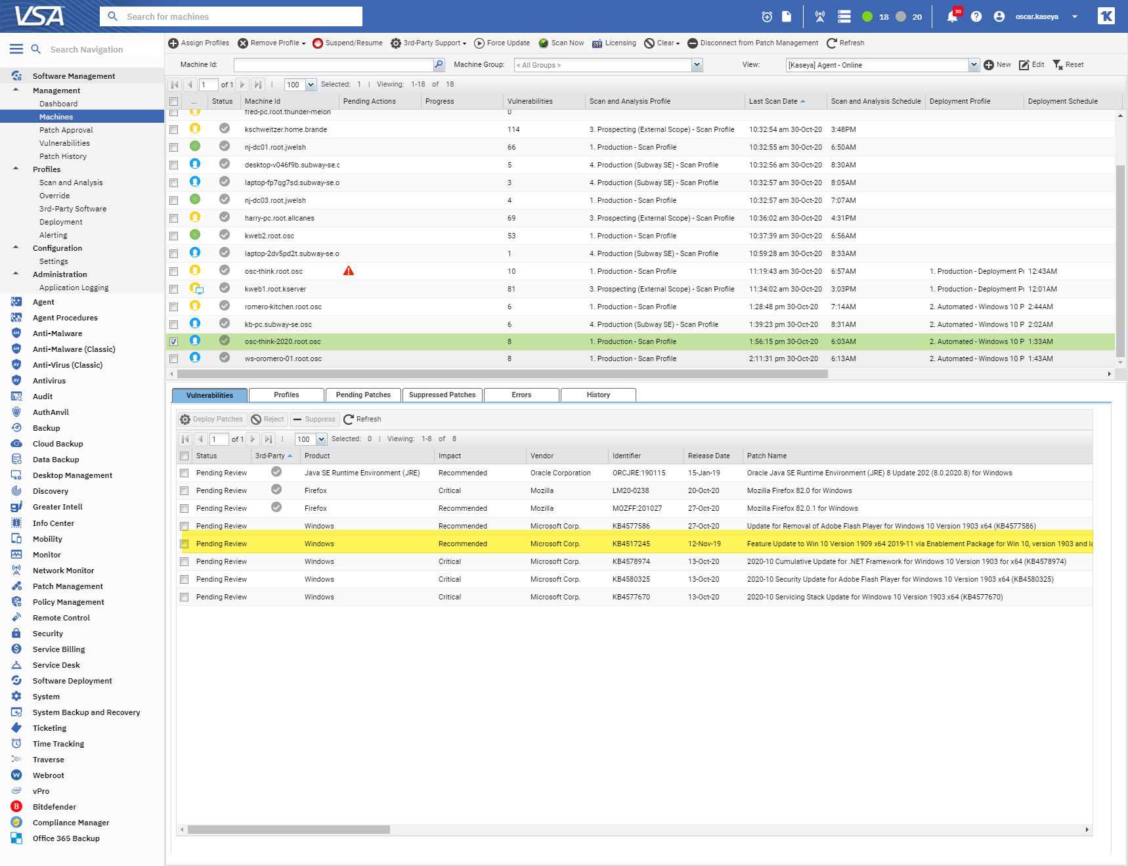The image size is (1128, 866).
Task: Click the warning triangle on osc-think.root.osc
Action: click(x=349, y=271)
